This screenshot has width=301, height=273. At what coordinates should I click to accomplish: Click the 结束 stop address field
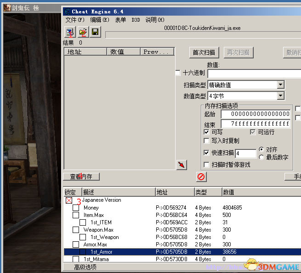coord(256,124)
